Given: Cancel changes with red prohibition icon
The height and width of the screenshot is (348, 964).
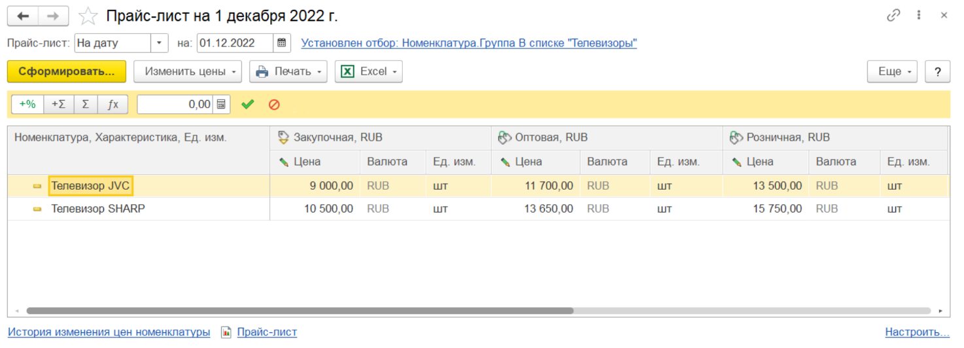Looking at the screenshot, I should pos(274,105).
